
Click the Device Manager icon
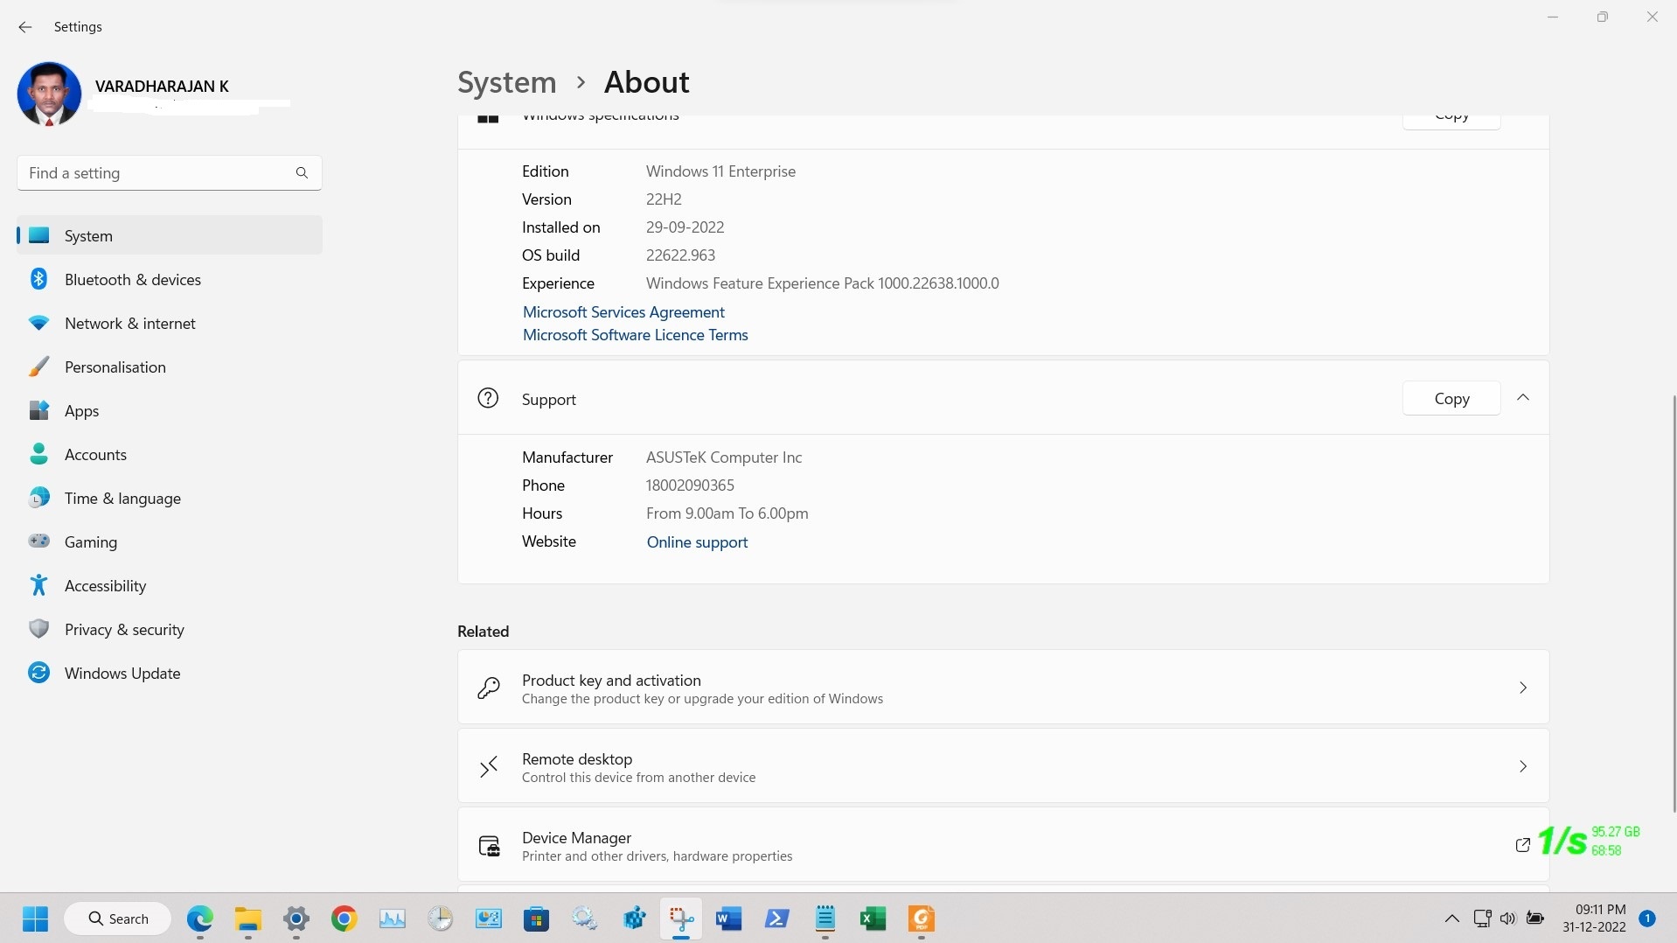coord(489,846)
